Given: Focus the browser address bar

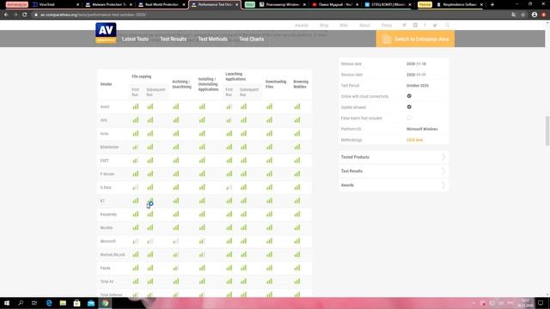Looking at the screenshot, I should pyautogui.click(x=270, y=15).
